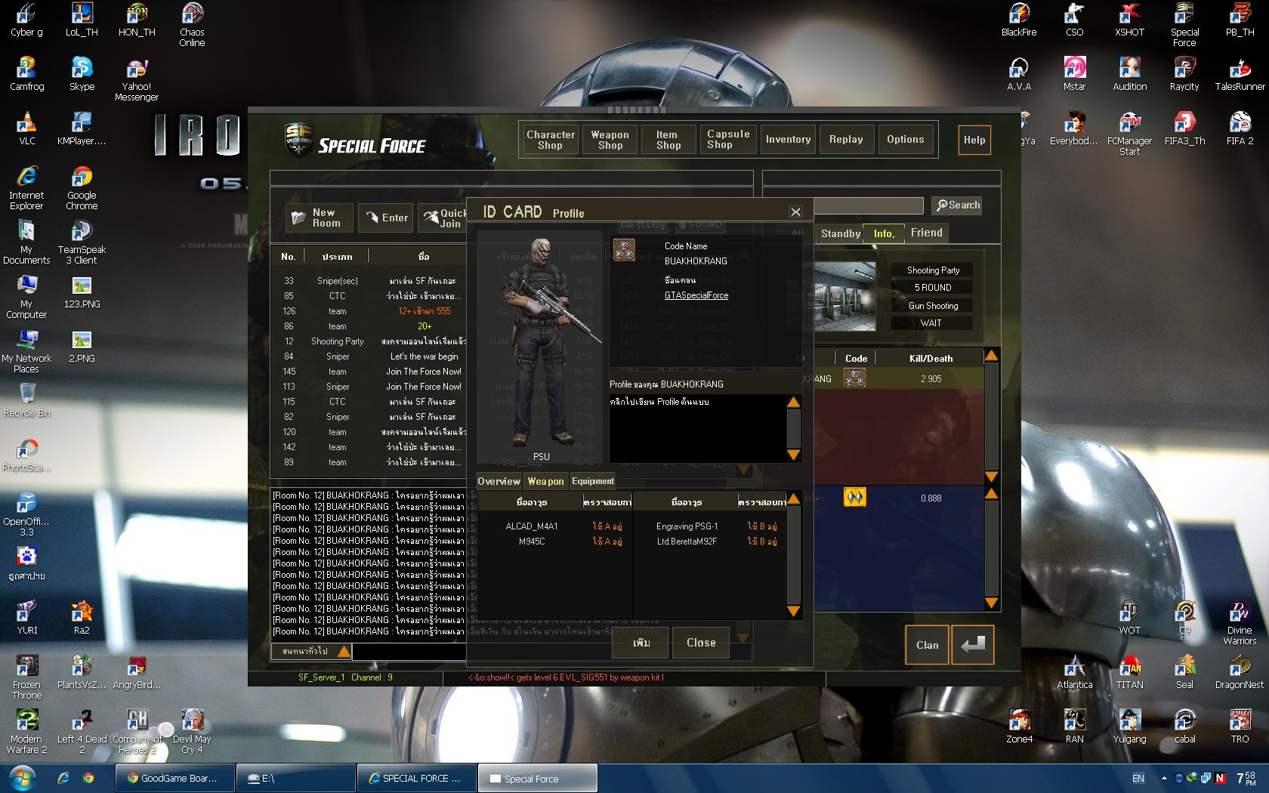Select room 84 "Let's the war begin"
Screen dimensions: 1269x793
point(370,356)
